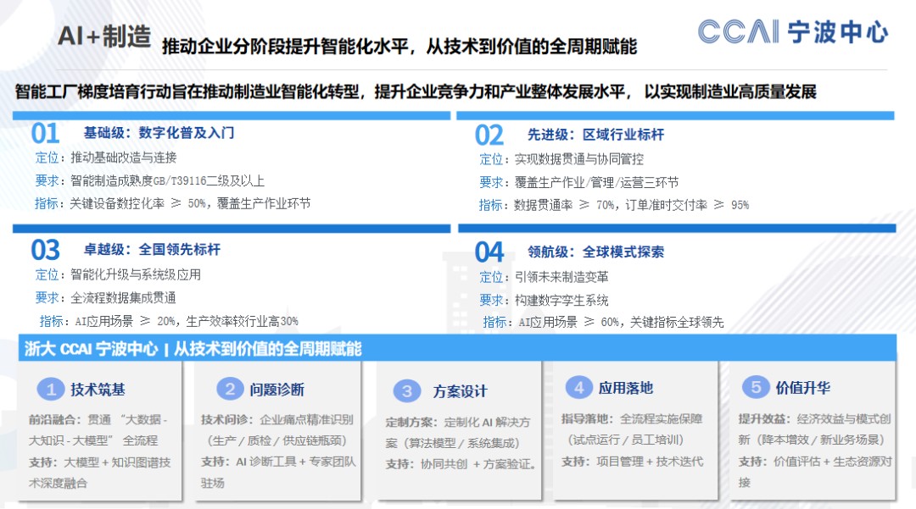Click the large "01" section number
This screenshot has height=509, width=916.
point(45,134)
